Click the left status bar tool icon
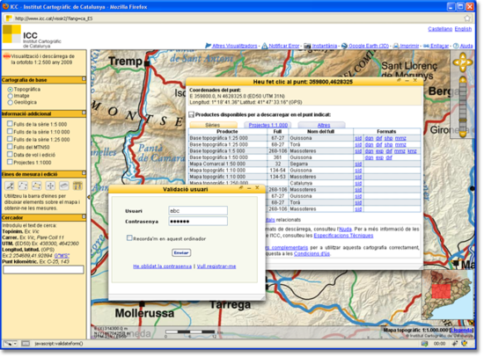The width and height of the screenshot is (484, 357). coord(8,344)
